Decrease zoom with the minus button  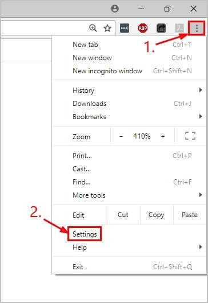pos(121,136)
